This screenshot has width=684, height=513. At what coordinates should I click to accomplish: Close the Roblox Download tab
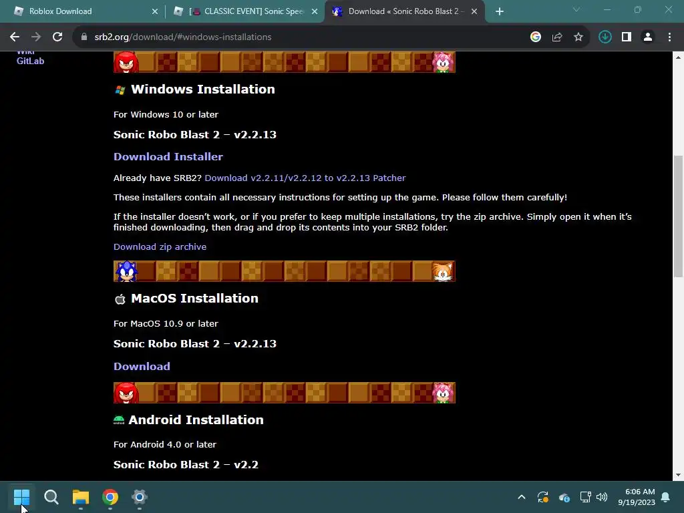(x=155, y=11)
